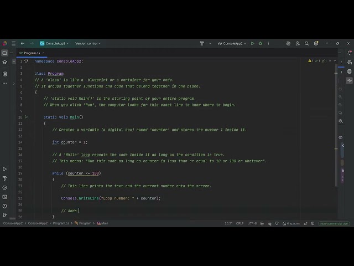This screenshot has height=266, width=354.
Task: Open the AI chat tool window icon below the bell
Action: [350, 62]
